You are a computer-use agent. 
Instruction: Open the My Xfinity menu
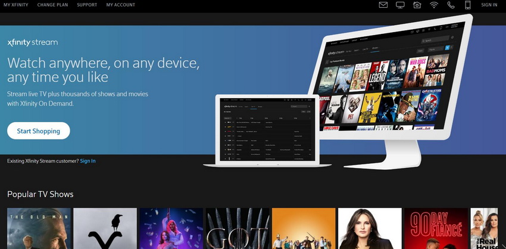coord(16,5)
